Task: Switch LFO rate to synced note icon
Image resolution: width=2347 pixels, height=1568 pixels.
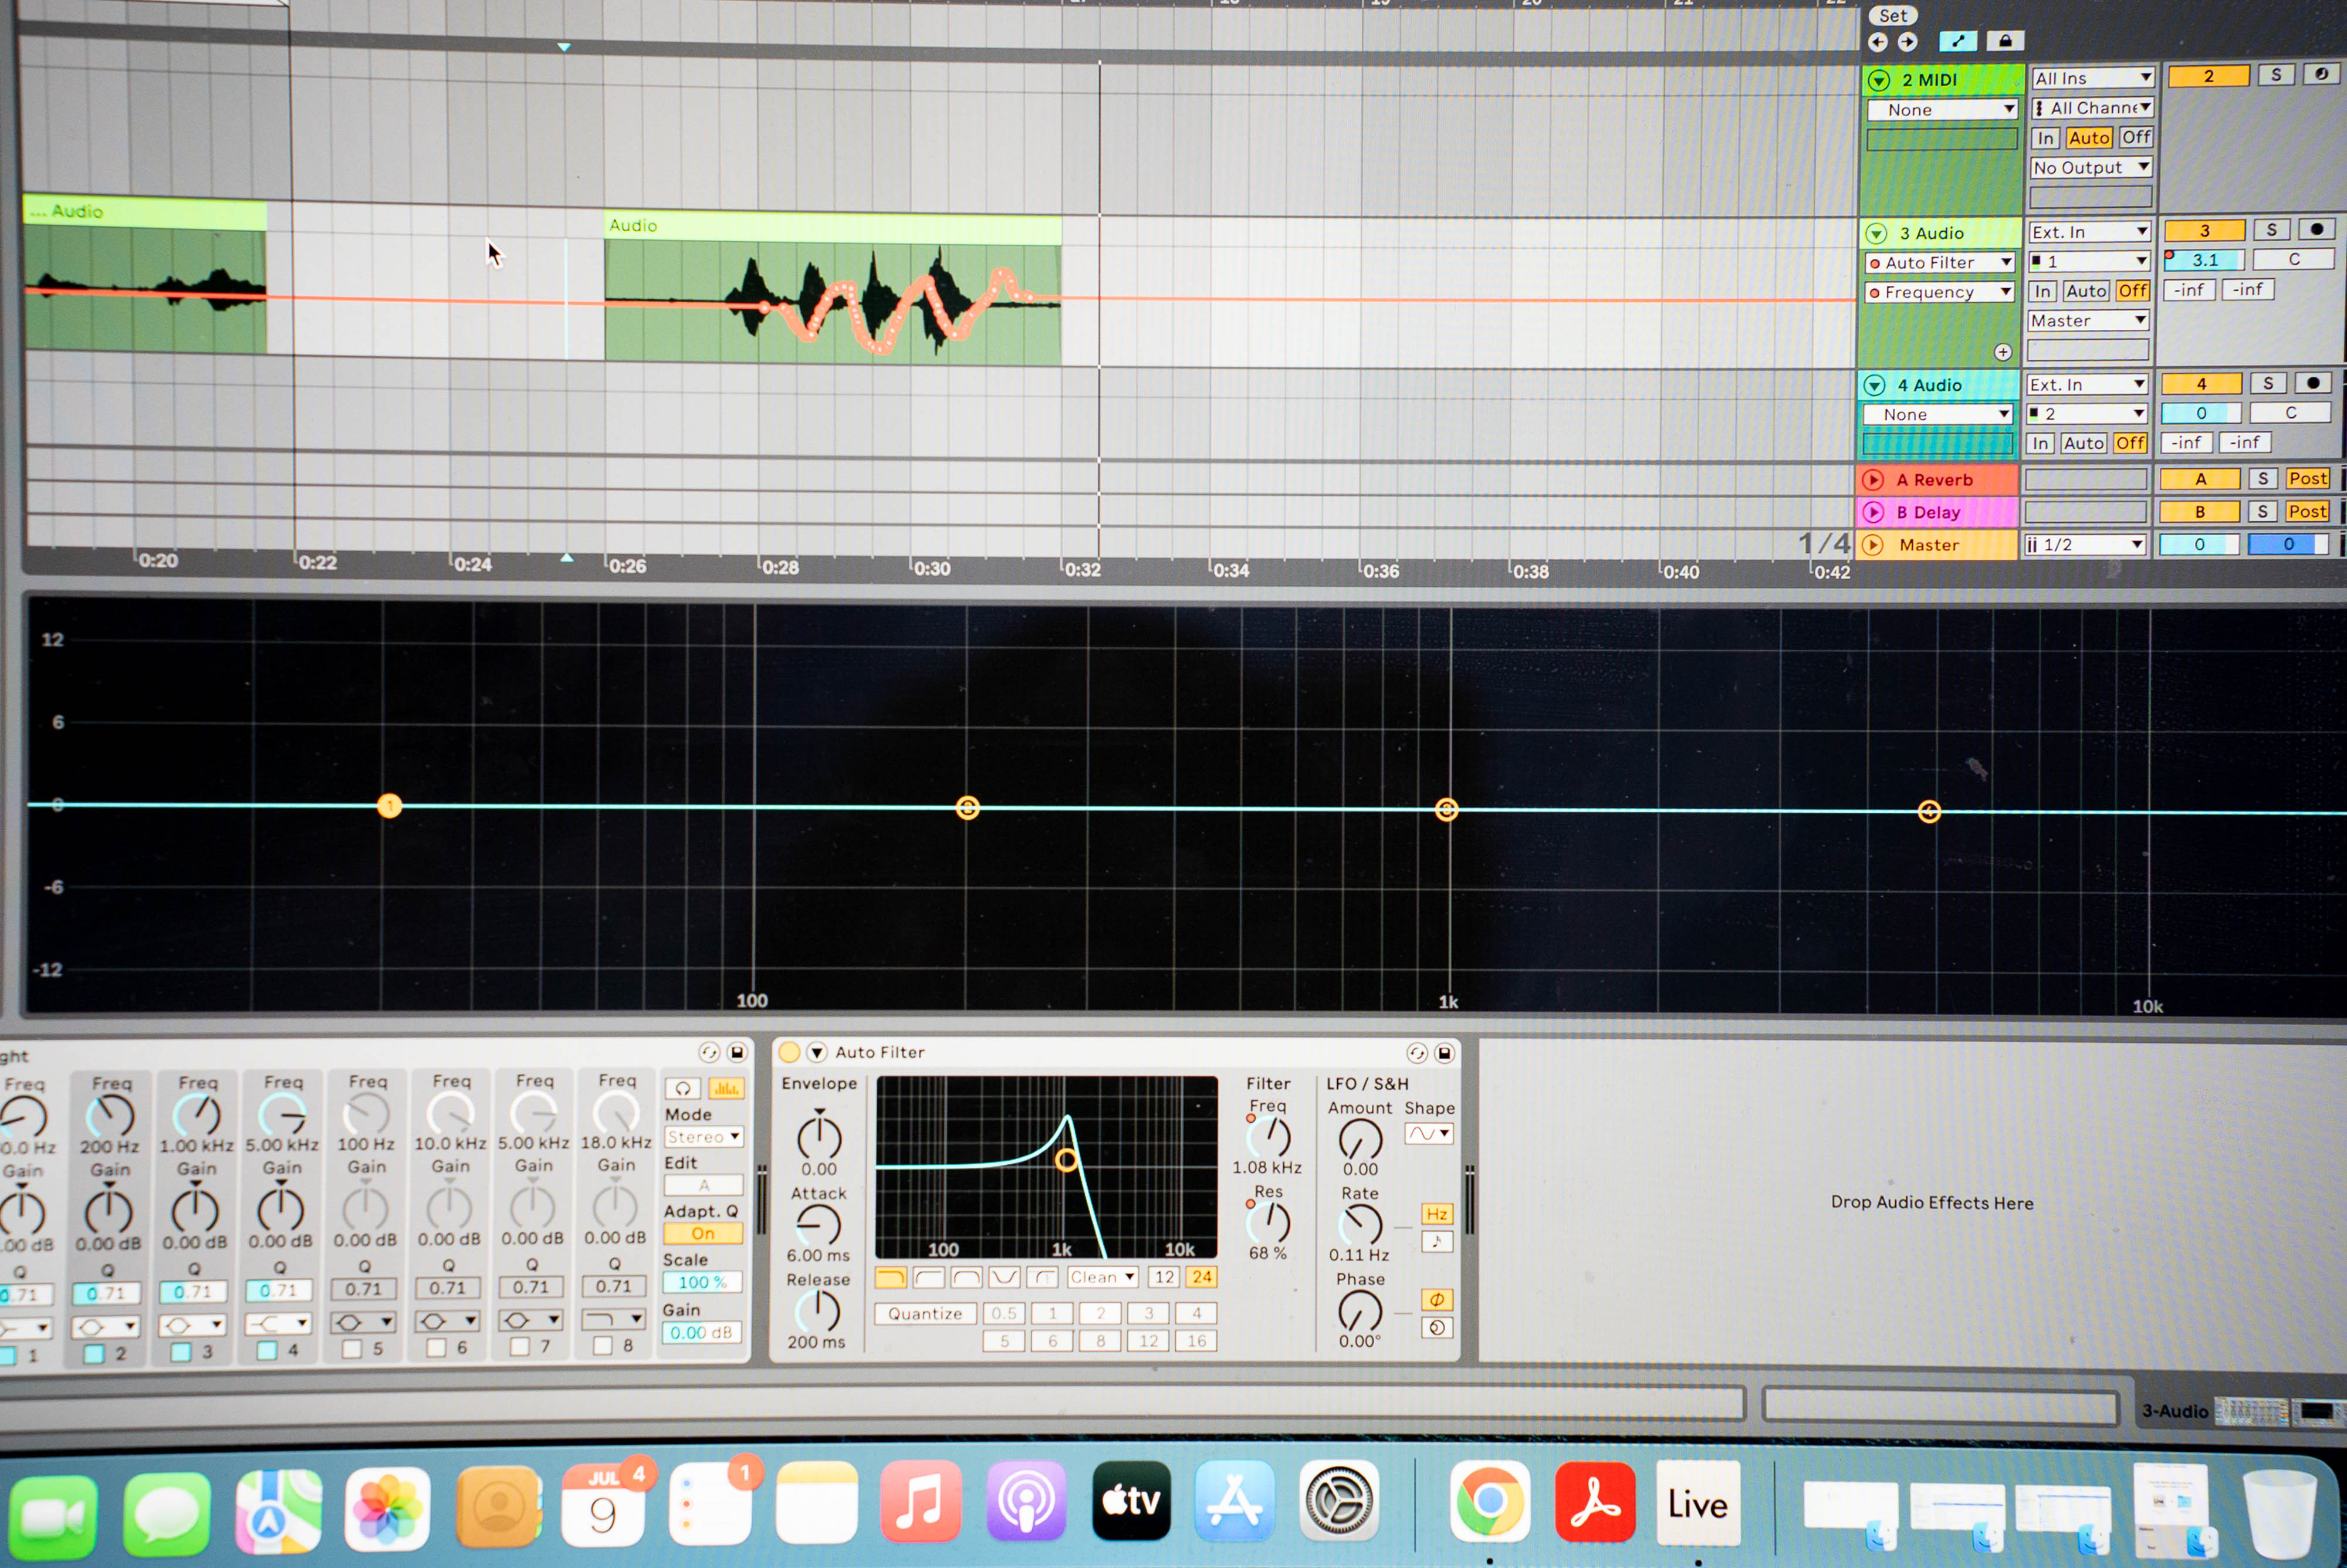Action: click(1436, 1242)
